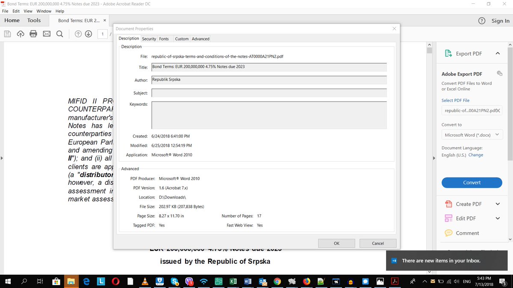Screen dimensions: 513x288
Task: Open the Window menu
Action: click(x=44, y=11)
